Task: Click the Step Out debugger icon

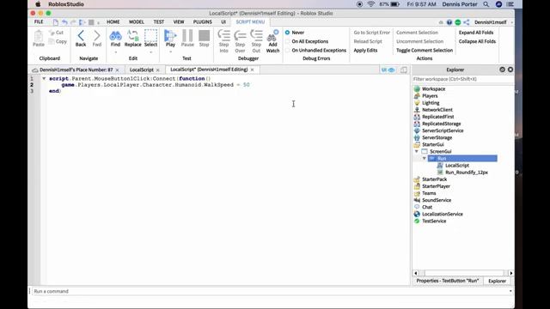Action: pos(256,36)
